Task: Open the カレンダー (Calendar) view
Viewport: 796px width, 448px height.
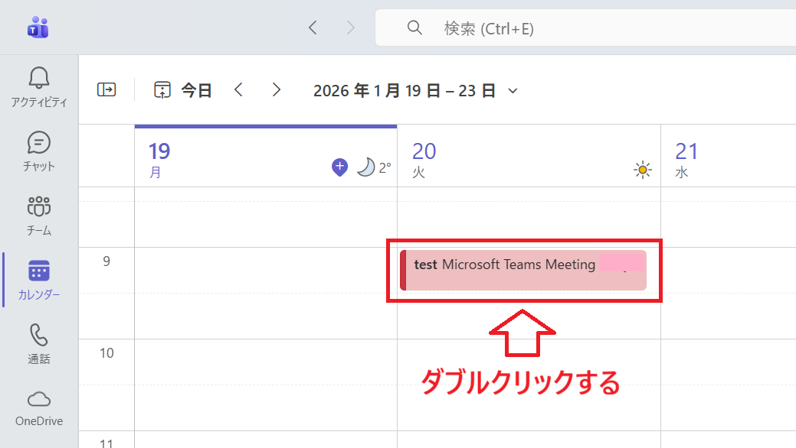Action: (x=38, y=278)
